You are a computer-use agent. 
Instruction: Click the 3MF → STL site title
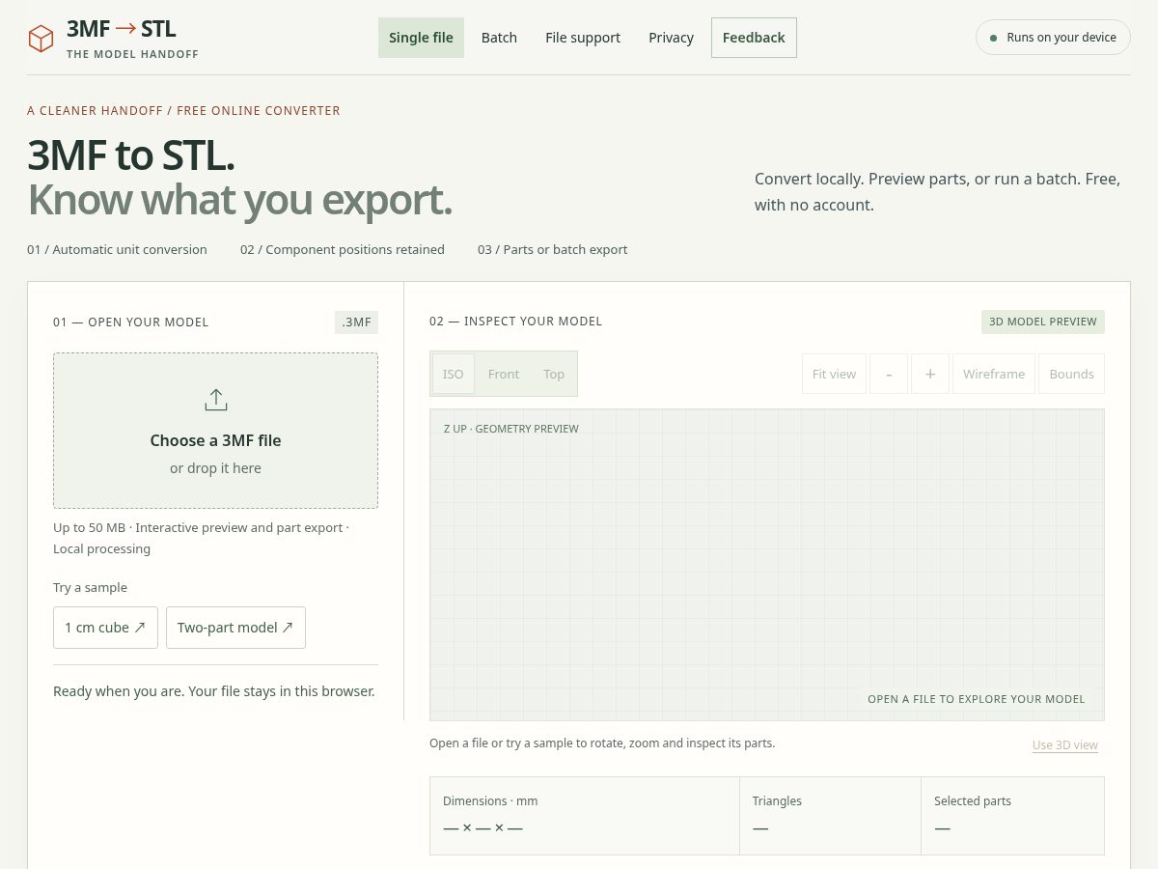pyautogui.click(x=122, y=29)
